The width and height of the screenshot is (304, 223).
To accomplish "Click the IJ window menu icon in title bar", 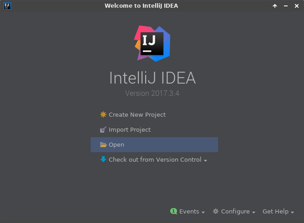I will tap(6, 6).
